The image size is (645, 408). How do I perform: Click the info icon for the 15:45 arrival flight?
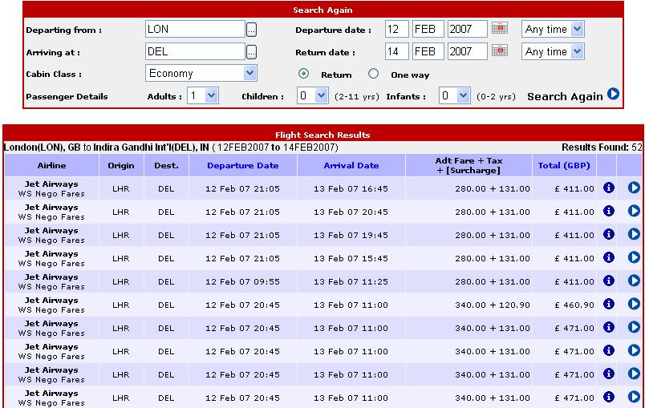click(608, 257)
